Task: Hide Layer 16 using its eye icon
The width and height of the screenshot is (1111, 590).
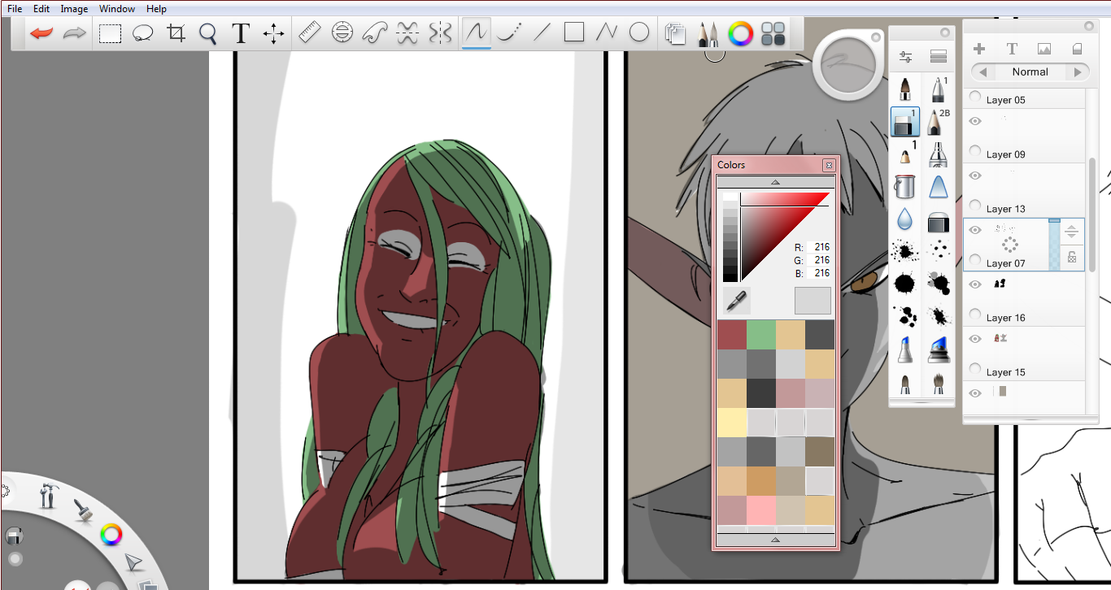Action: [975, 284]
